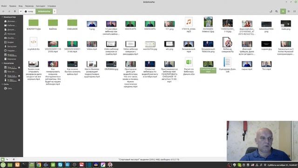
Task: Select the highlighted Стартовый тест.mp4 file
Action: [208, 67]
